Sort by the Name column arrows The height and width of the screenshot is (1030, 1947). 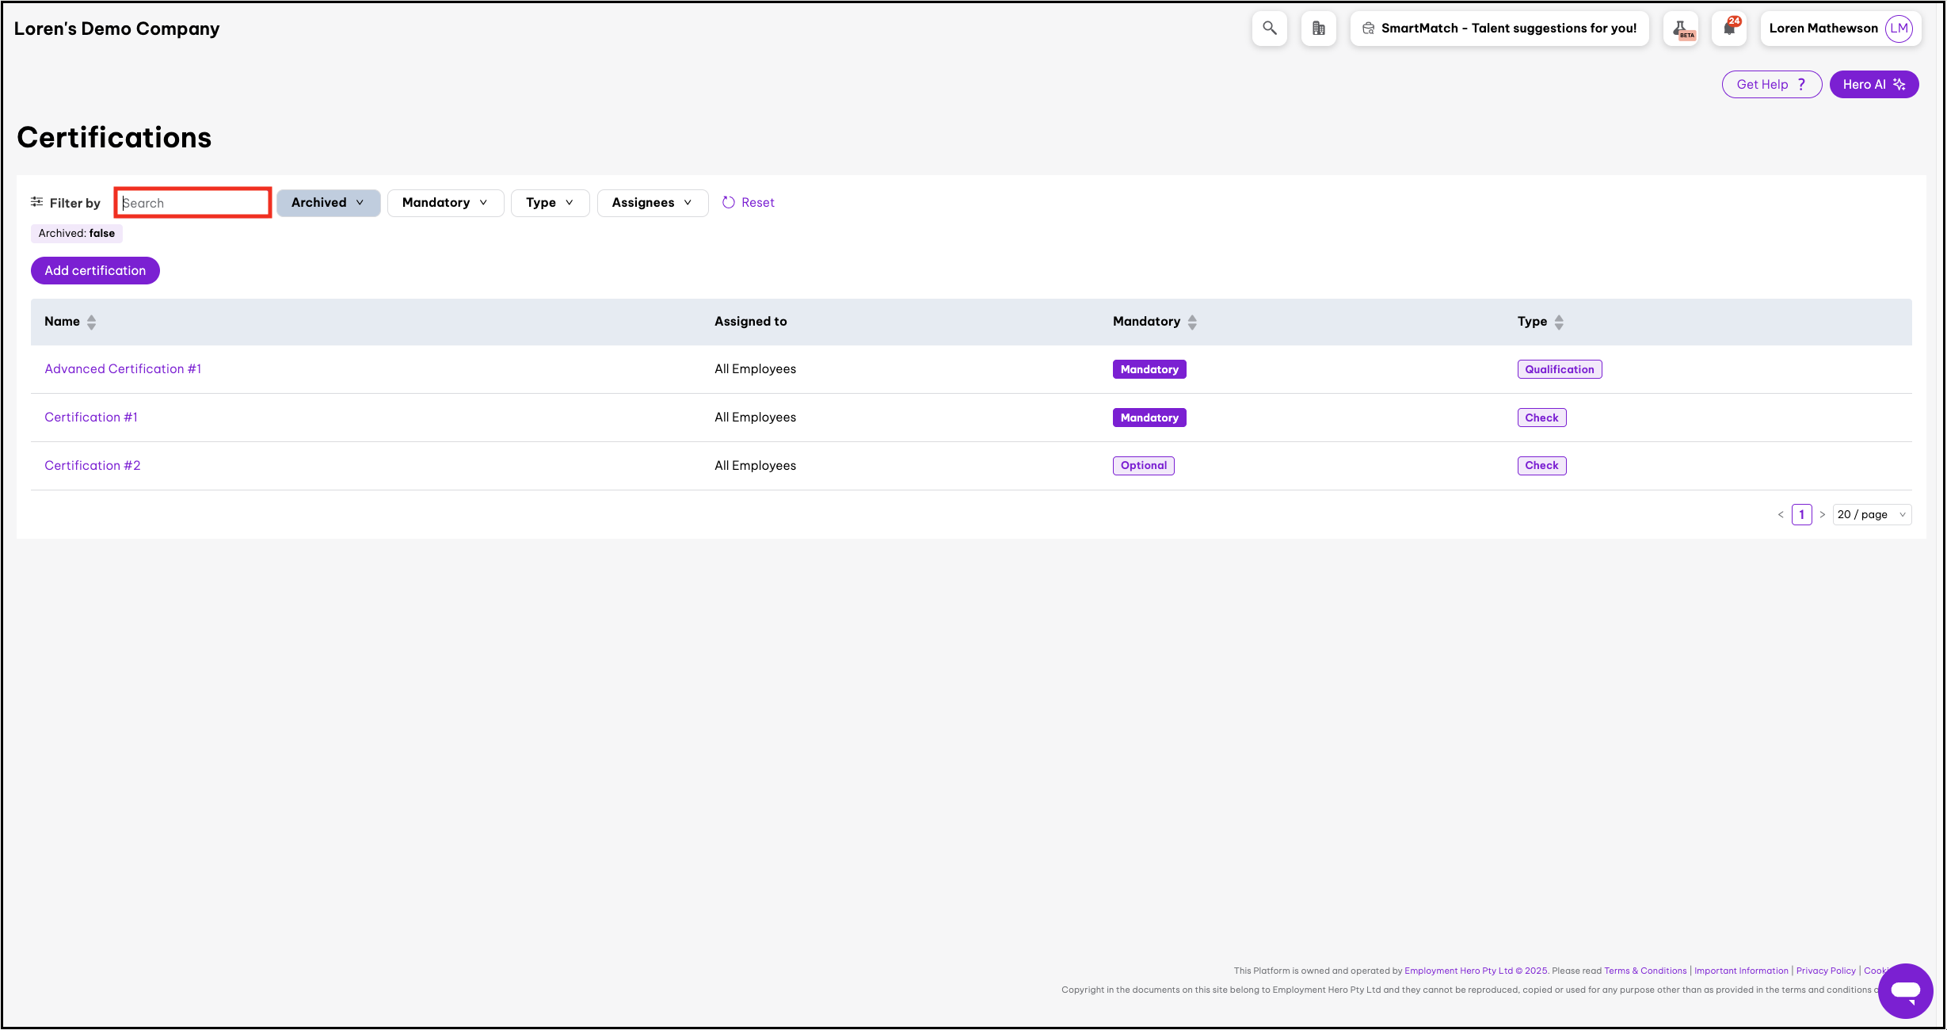point(92,322)
